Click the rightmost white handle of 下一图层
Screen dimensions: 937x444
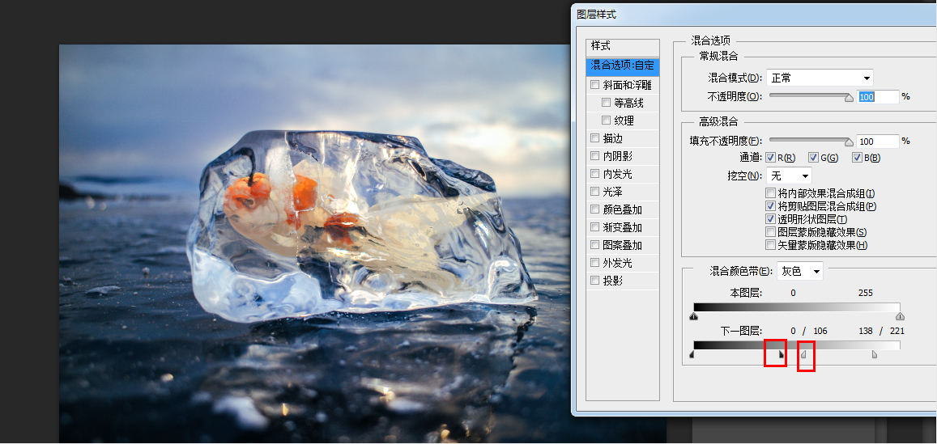tap(874, 354)
